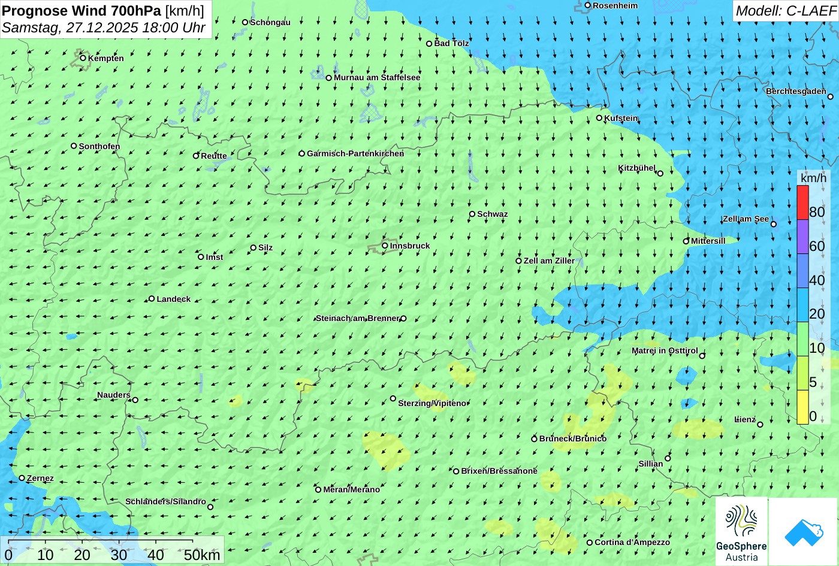Click the date 'Samstag, 27.12.2025 18:00 Uhr'

point(104,28)
